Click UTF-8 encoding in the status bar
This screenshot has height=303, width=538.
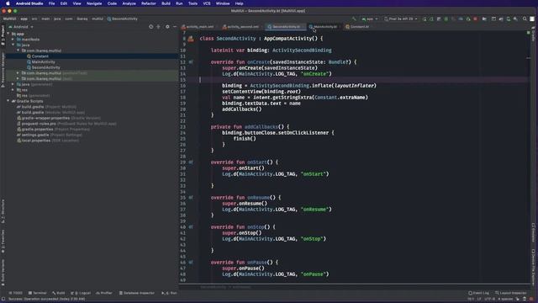pos(489,299)
